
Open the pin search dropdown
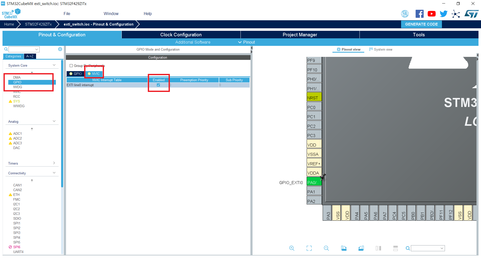tap(442, 248)
